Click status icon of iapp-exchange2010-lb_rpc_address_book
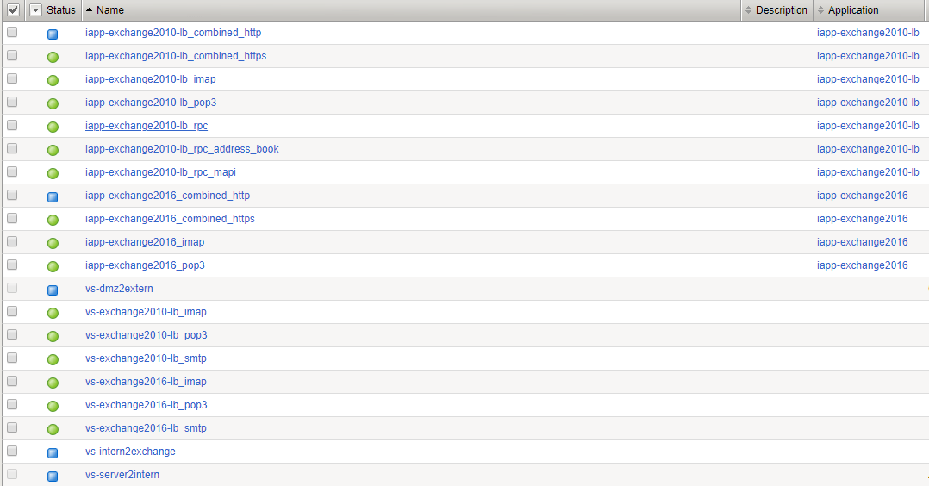Image resolution: width=929 pixels, height=486 pixels. (53, 151)
